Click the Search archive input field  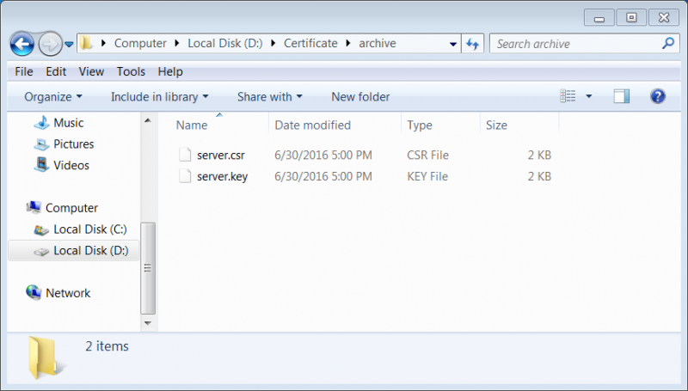[577, 44]
